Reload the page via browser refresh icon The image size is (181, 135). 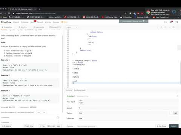(9, 13)
